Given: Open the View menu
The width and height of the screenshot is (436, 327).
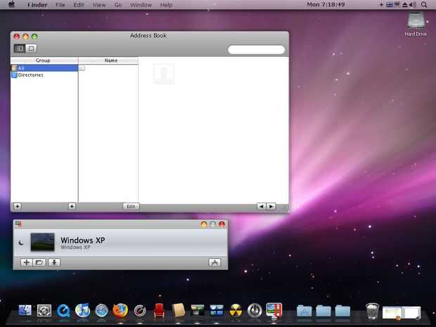Looking at the screenshot, I should pyautogui.click(x=99, y=5).
